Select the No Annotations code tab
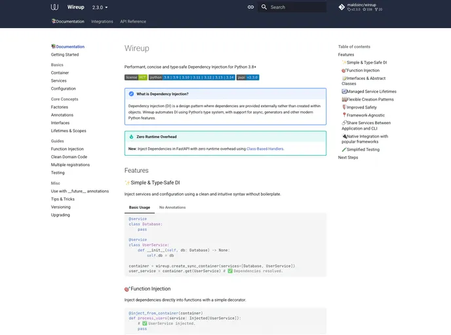 (x=172, y=207)
